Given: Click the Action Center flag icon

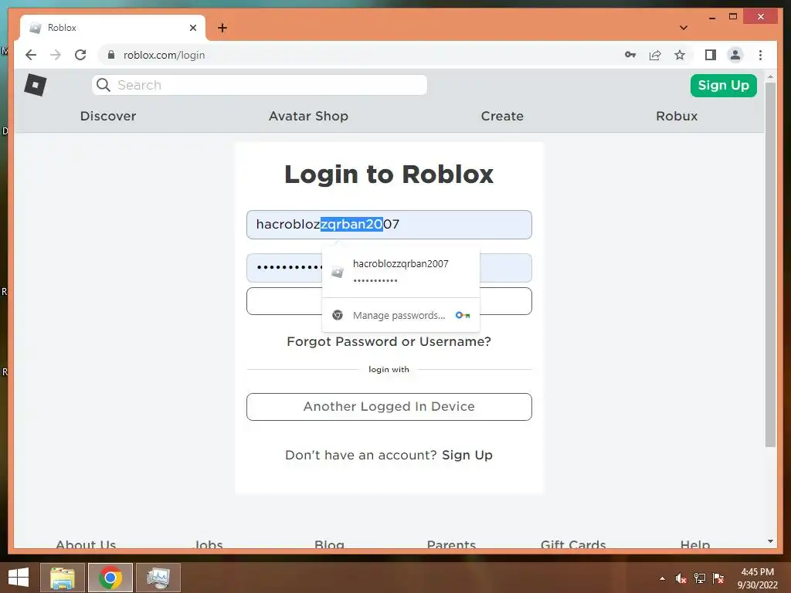Looking at the screenshot, I should pyautogui.click(x=718, y=578).
